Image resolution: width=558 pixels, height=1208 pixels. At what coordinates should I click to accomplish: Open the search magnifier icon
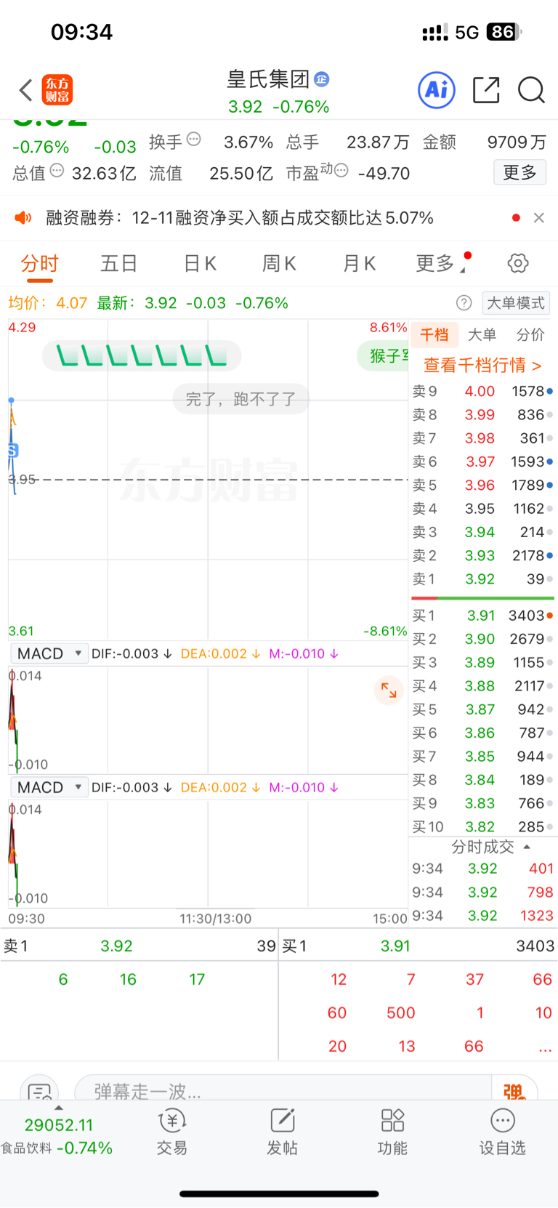531,90
